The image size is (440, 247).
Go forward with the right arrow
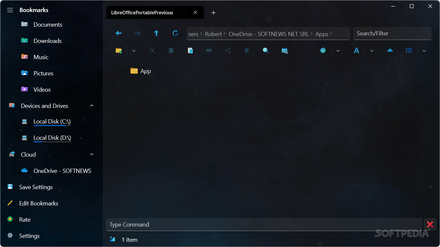(x=138, y=33)
